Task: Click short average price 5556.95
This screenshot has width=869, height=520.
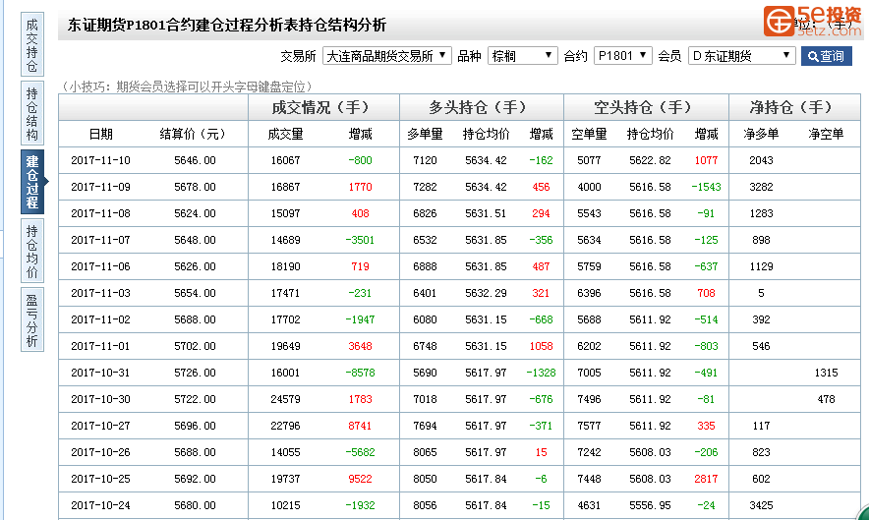Action: [x=650, y=505]
